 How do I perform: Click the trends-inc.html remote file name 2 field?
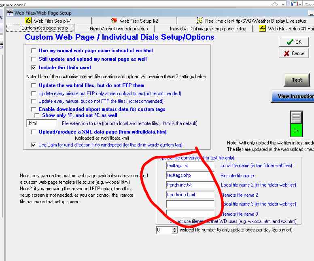tap(190, 195)
